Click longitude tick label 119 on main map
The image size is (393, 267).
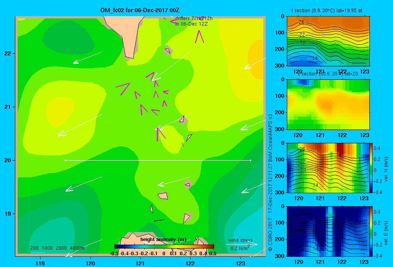[x=40, y=263]
